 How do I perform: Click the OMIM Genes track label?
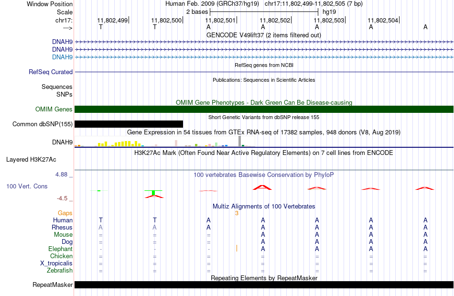coord(54,109)
